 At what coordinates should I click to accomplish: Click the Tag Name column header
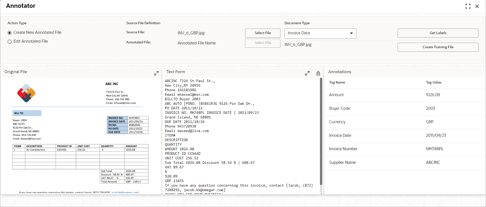337,83
